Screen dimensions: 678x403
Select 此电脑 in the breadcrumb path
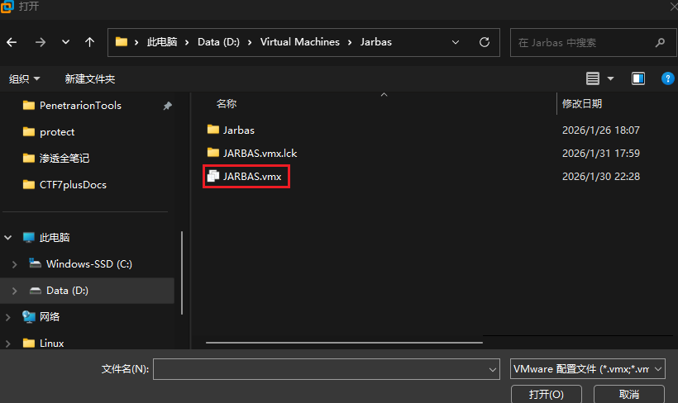162,42
